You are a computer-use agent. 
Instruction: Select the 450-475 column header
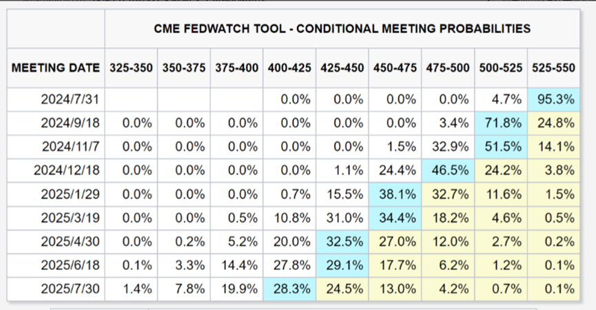click(395, 69)
